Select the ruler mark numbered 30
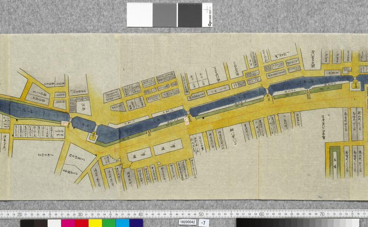 coord(80,214)
